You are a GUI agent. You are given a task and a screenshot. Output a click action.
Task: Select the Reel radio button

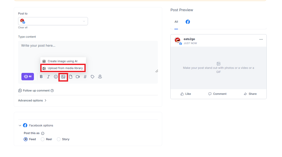tap(42, 139)
